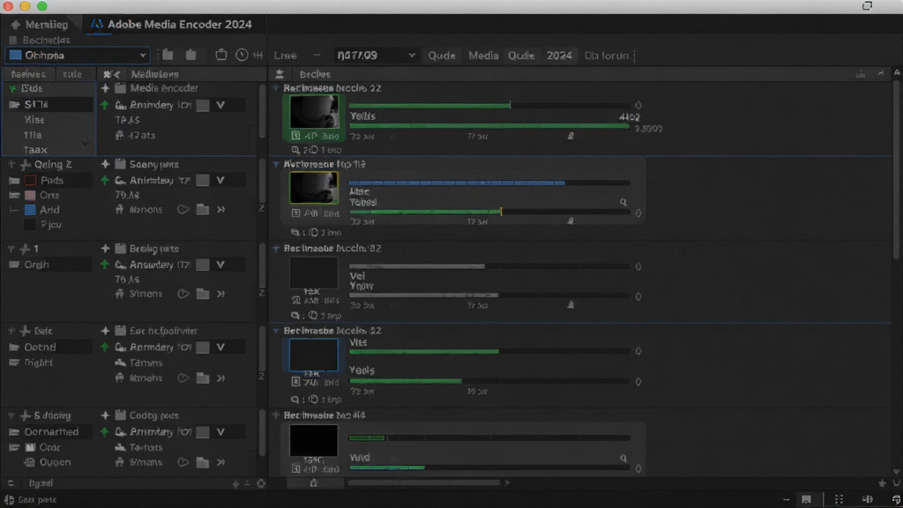Select the S1 folder row in the left tree
Viewport: 903px width, 508px height.
tap(49, 104)
